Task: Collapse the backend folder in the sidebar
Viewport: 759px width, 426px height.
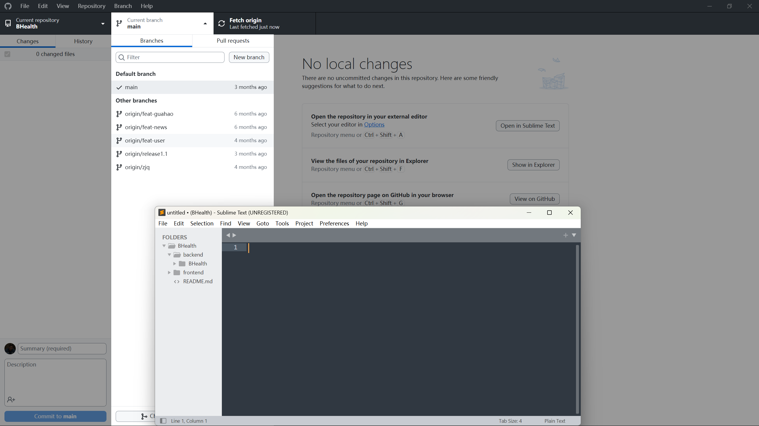Action: pos(169,255)
